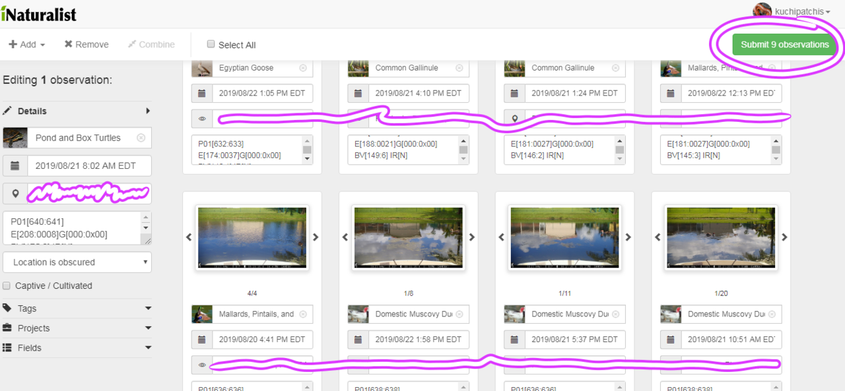Open the Location is obscured dropdown

pos(77,262)
